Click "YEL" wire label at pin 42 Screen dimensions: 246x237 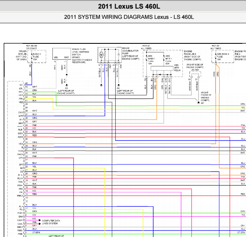coord(34,97)
